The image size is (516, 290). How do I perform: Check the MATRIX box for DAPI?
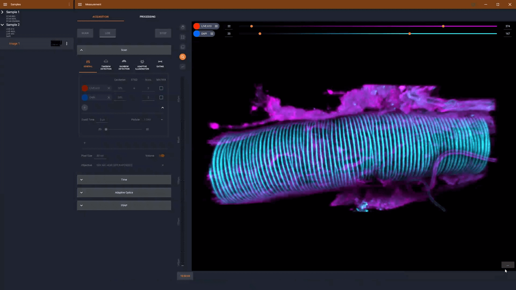(161, 97)
